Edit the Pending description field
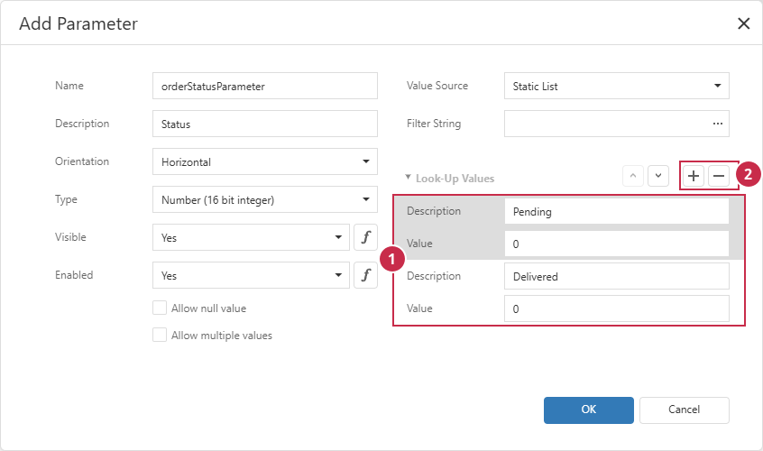 [x=617, y=211]
